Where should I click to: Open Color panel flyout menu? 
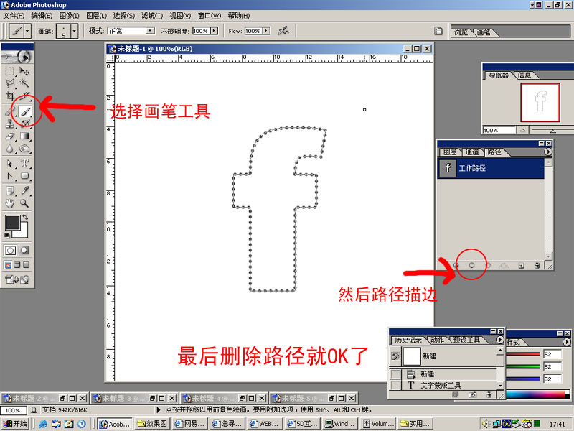click(x=566, y=342)
